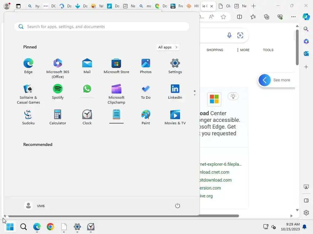
Task: Launch Microsoft 365 (Office) pinned app
Action: (58, 69)
